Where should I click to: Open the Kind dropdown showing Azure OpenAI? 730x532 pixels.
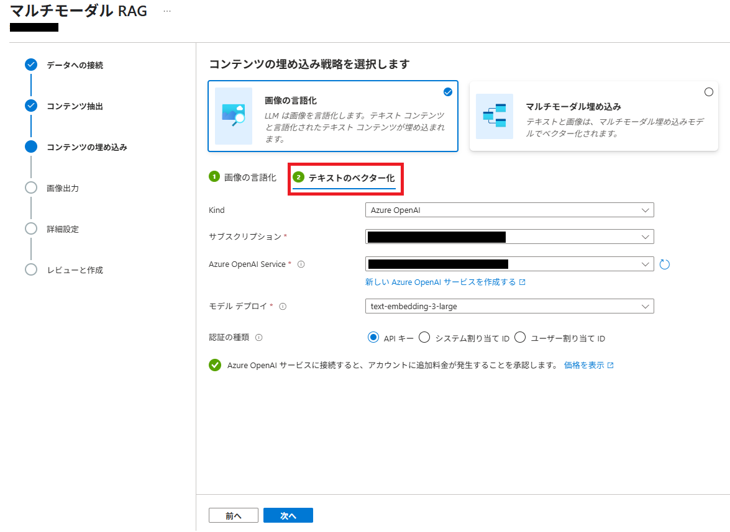pos(509,210)
